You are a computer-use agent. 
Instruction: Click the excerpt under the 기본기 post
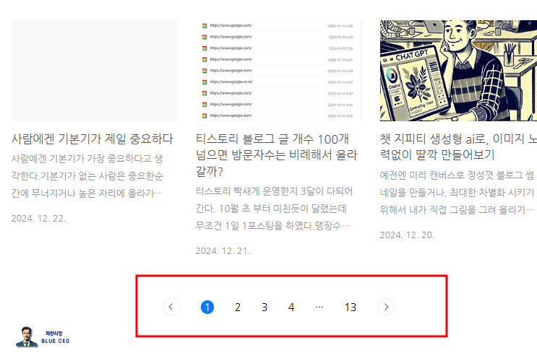click(x=87, y=175)
